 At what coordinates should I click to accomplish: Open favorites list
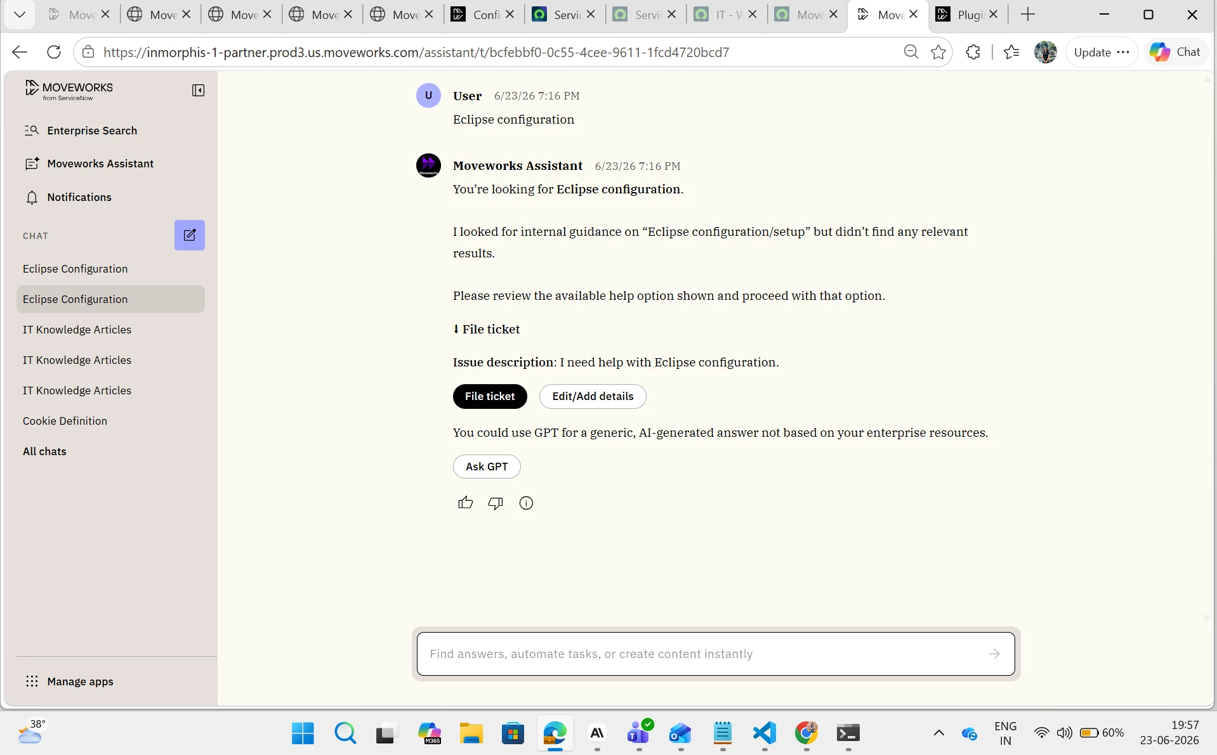pos(1011,52)
